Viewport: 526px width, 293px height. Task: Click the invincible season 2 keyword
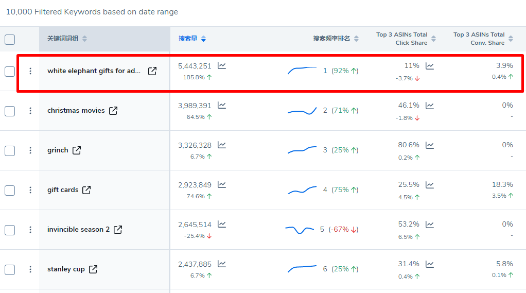pos(78,230)
